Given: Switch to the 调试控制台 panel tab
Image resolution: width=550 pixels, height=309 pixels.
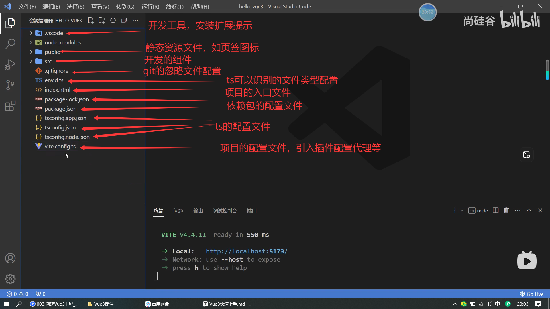Looking at the screenshot, I should (x=225, y=211).
